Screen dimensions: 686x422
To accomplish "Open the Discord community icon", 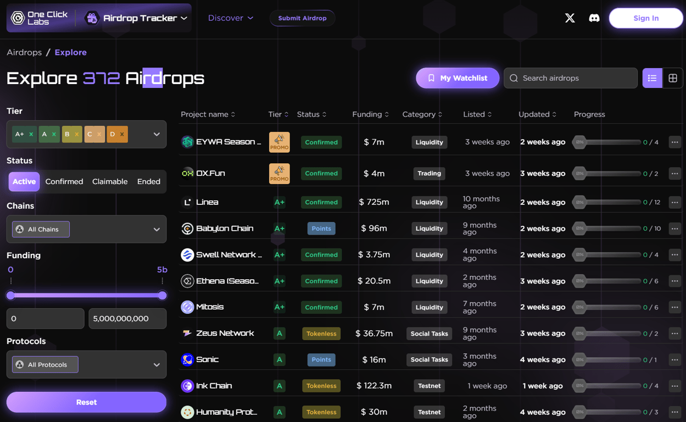I will pyautogui.click(x=594, y=18).
